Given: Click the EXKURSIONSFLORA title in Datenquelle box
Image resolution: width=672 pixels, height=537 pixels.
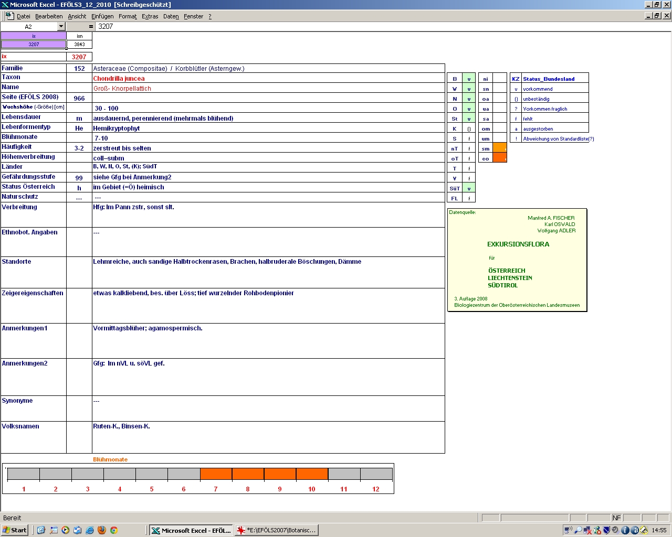Looking at the screenshot, I should tap(518, 244).
